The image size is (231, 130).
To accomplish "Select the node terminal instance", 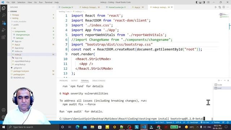I will 222,85.
